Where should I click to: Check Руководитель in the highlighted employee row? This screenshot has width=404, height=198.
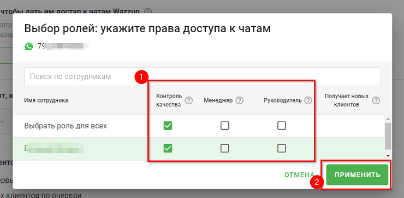coord(281,148)
